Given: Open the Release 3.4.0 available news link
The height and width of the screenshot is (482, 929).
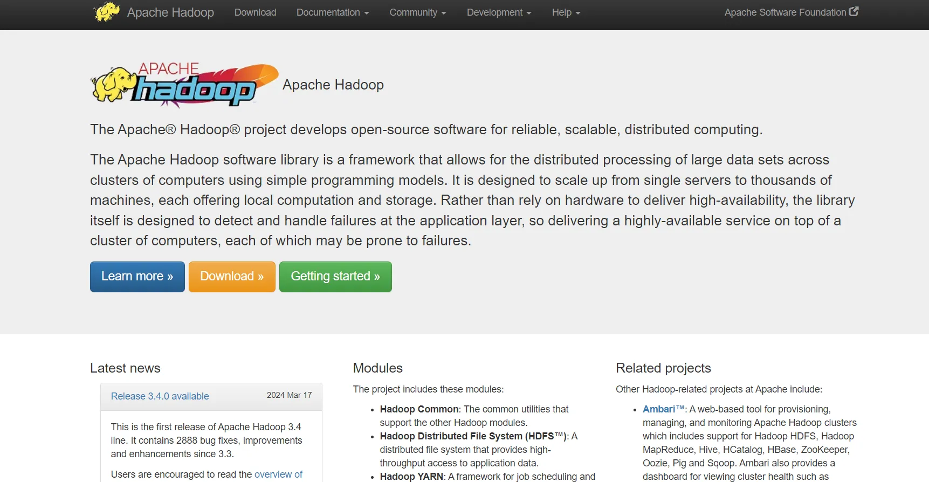Looking at the screenshot, I should 160,396.
